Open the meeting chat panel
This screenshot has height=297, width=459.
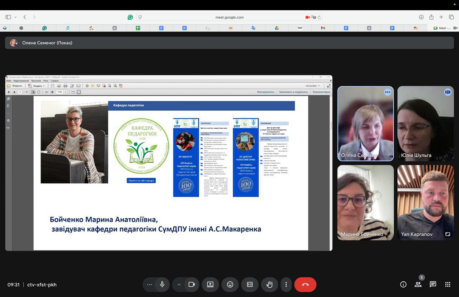click(433, 284)
